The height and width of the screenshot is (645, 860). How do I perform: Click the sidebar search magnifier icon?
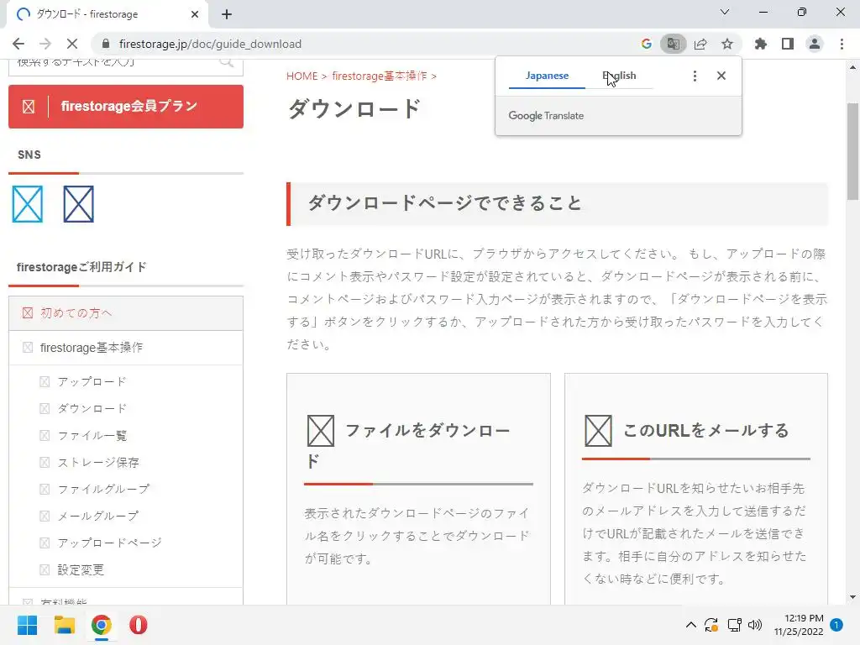227,62
